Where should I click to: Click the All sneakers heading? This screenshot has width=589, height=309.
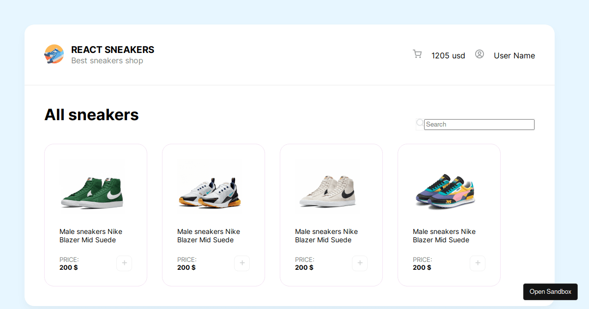pos(91,115)
